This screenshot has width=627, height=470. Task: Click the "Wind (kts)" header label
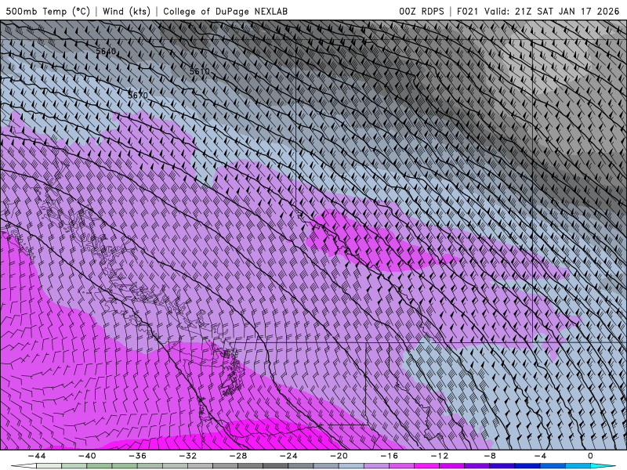126,11
